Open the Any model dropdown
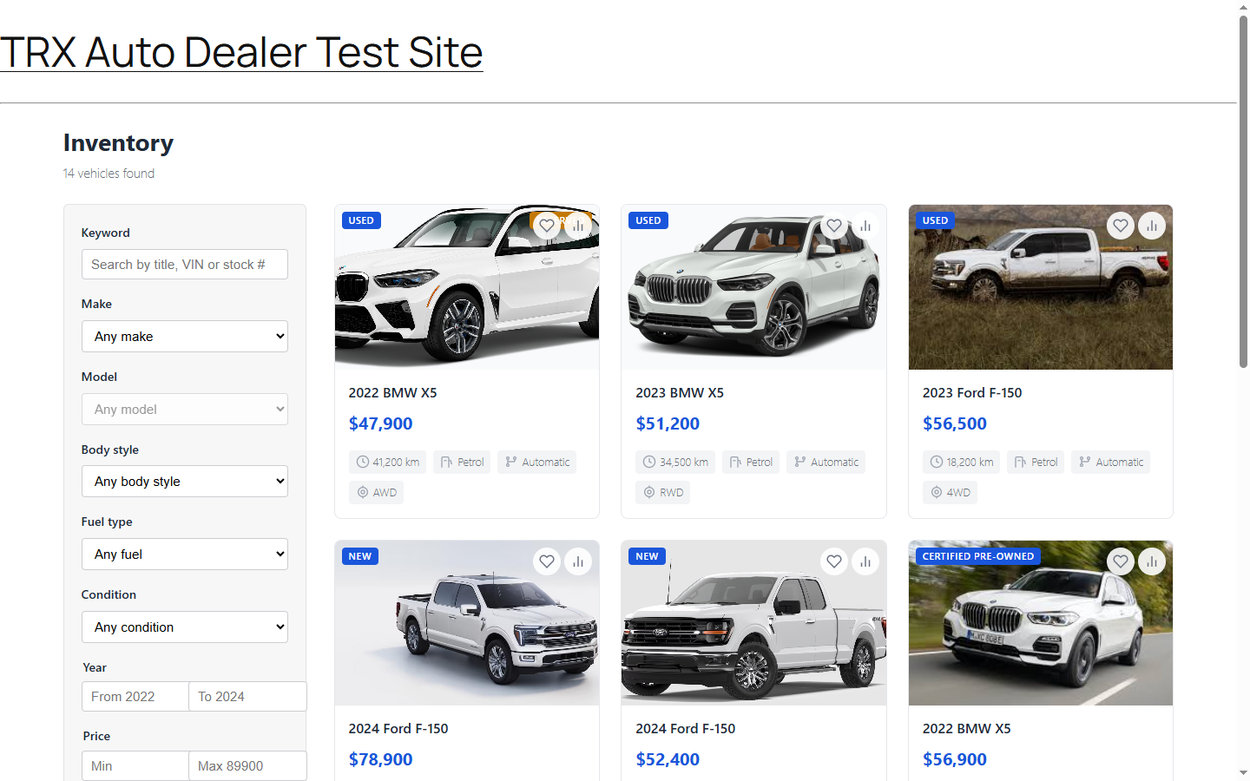Screen dimensions: 1250x781 click(185, 410)
